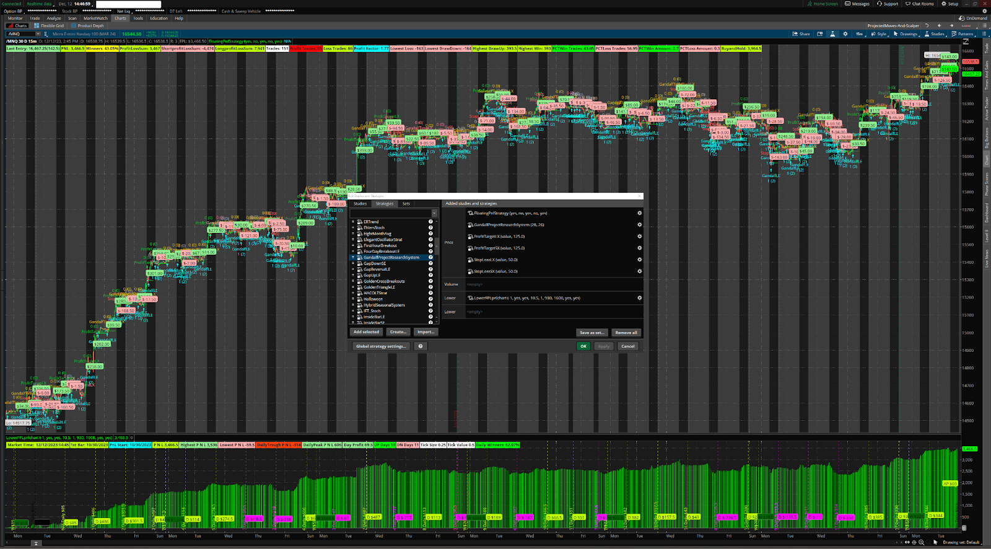Switch to the Sets tab
This screenshot has width=991, height=549.
click(x=406, y=204)
